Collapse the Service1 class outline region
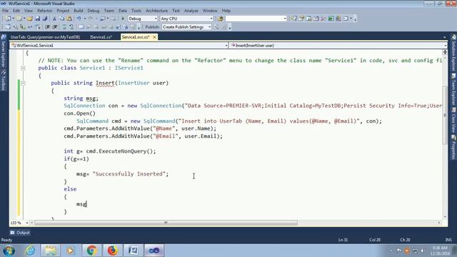Viewport: 457px width, 257px height. point(23,69)
